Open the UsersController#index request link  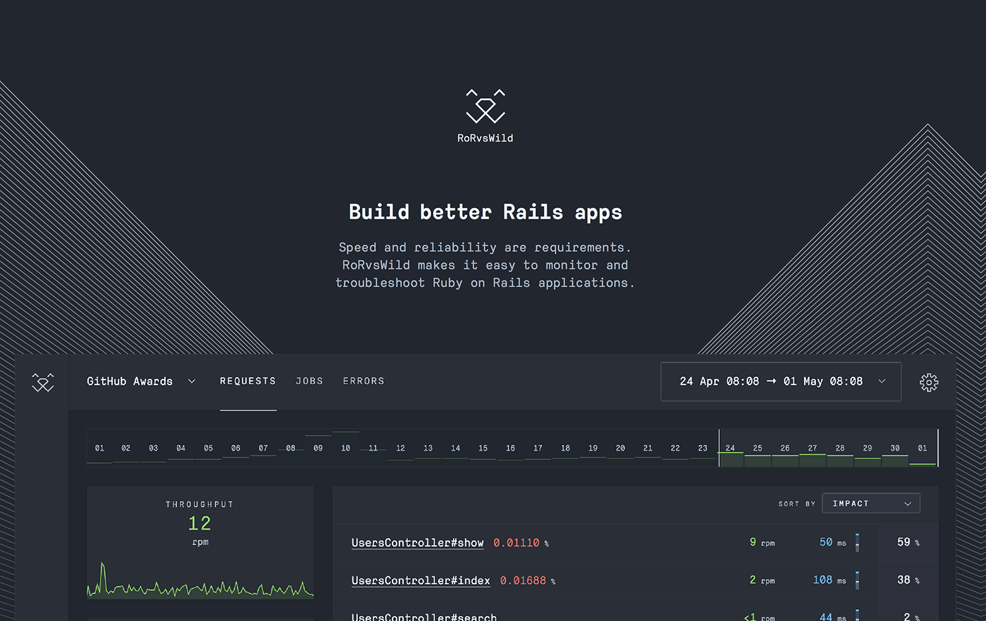tap(420, 580)
